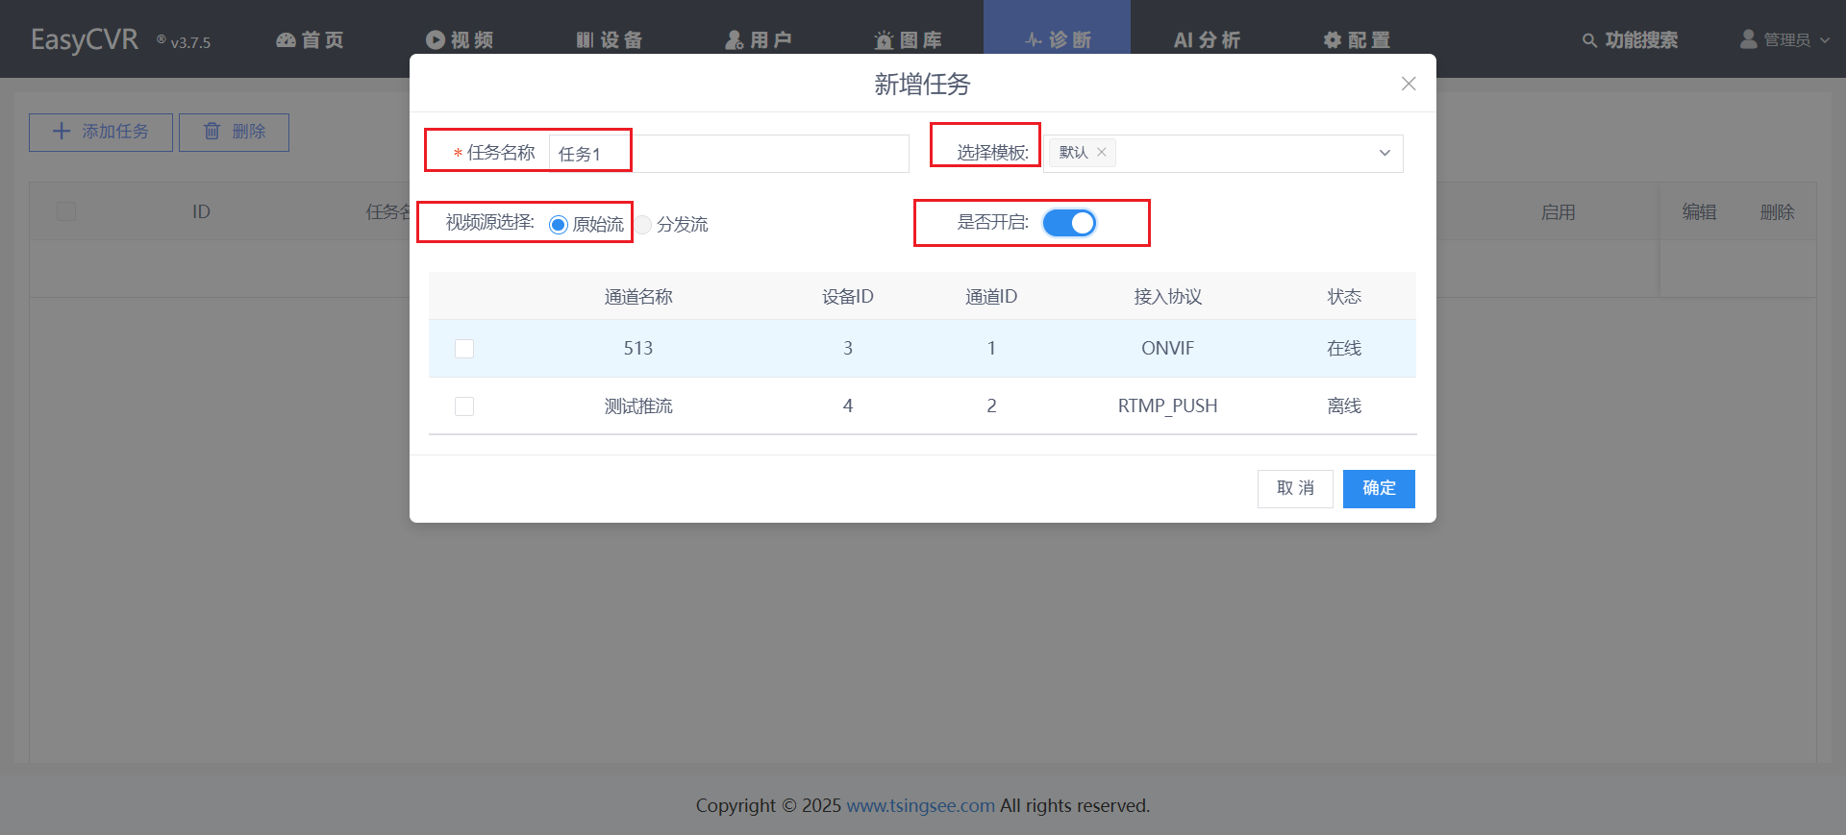Click the 离线 status cell

point(1344,405)
